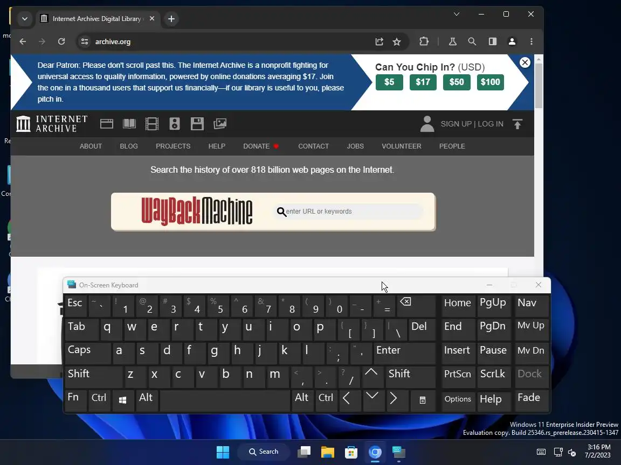Open the tab search dropdown arrow

pos(25,19)
